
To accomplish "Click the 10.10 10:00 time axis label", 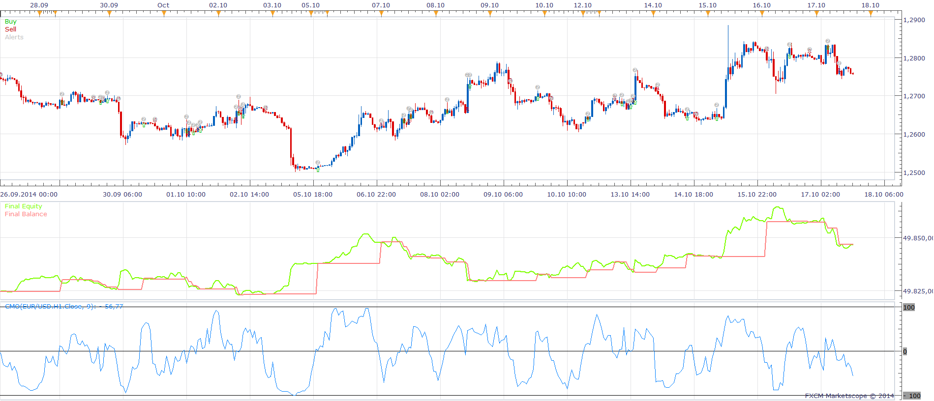I will point(567,195).
